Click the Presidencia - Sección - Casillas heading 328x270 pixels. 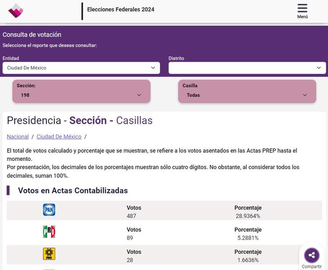click(80, 120)
